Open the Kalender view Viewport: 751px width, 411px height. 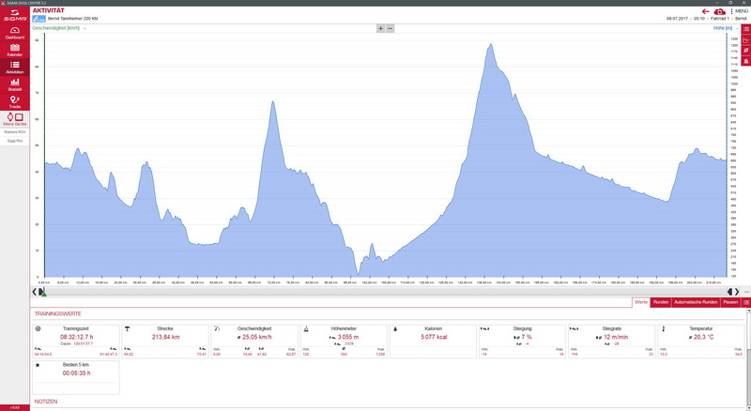pos(15,50)
